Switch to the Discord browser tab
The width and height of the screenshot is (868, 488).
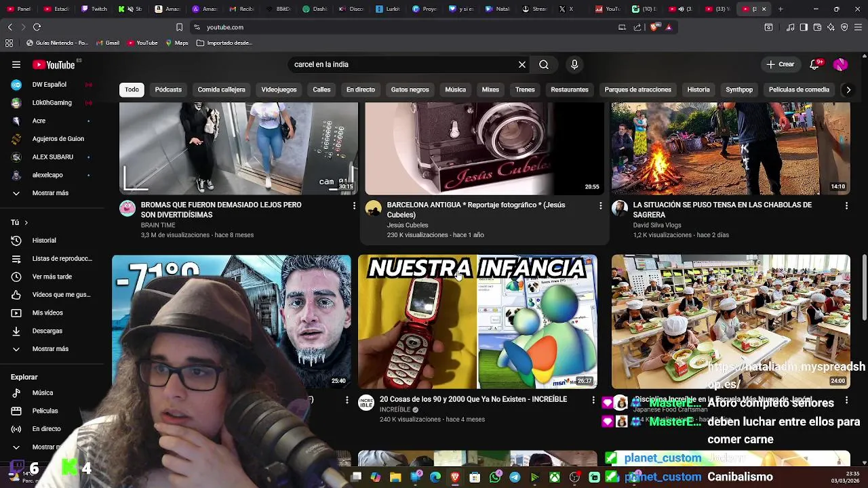click(352, 9)
